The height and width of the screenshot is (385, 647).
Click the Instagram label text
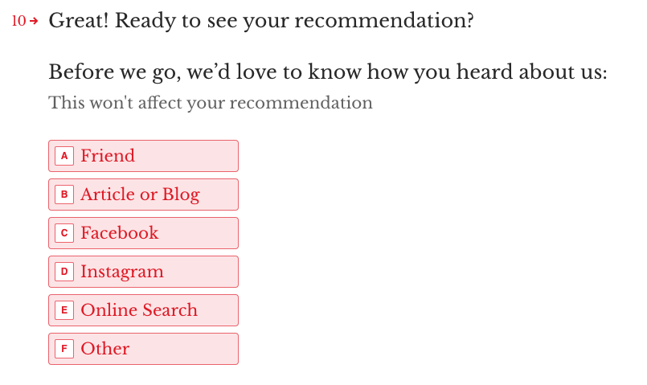tap(122, 272)
